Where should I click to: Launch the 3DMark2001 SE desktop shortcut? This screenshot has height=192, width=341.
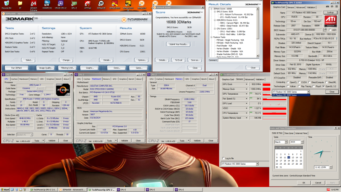coord(128,5)
